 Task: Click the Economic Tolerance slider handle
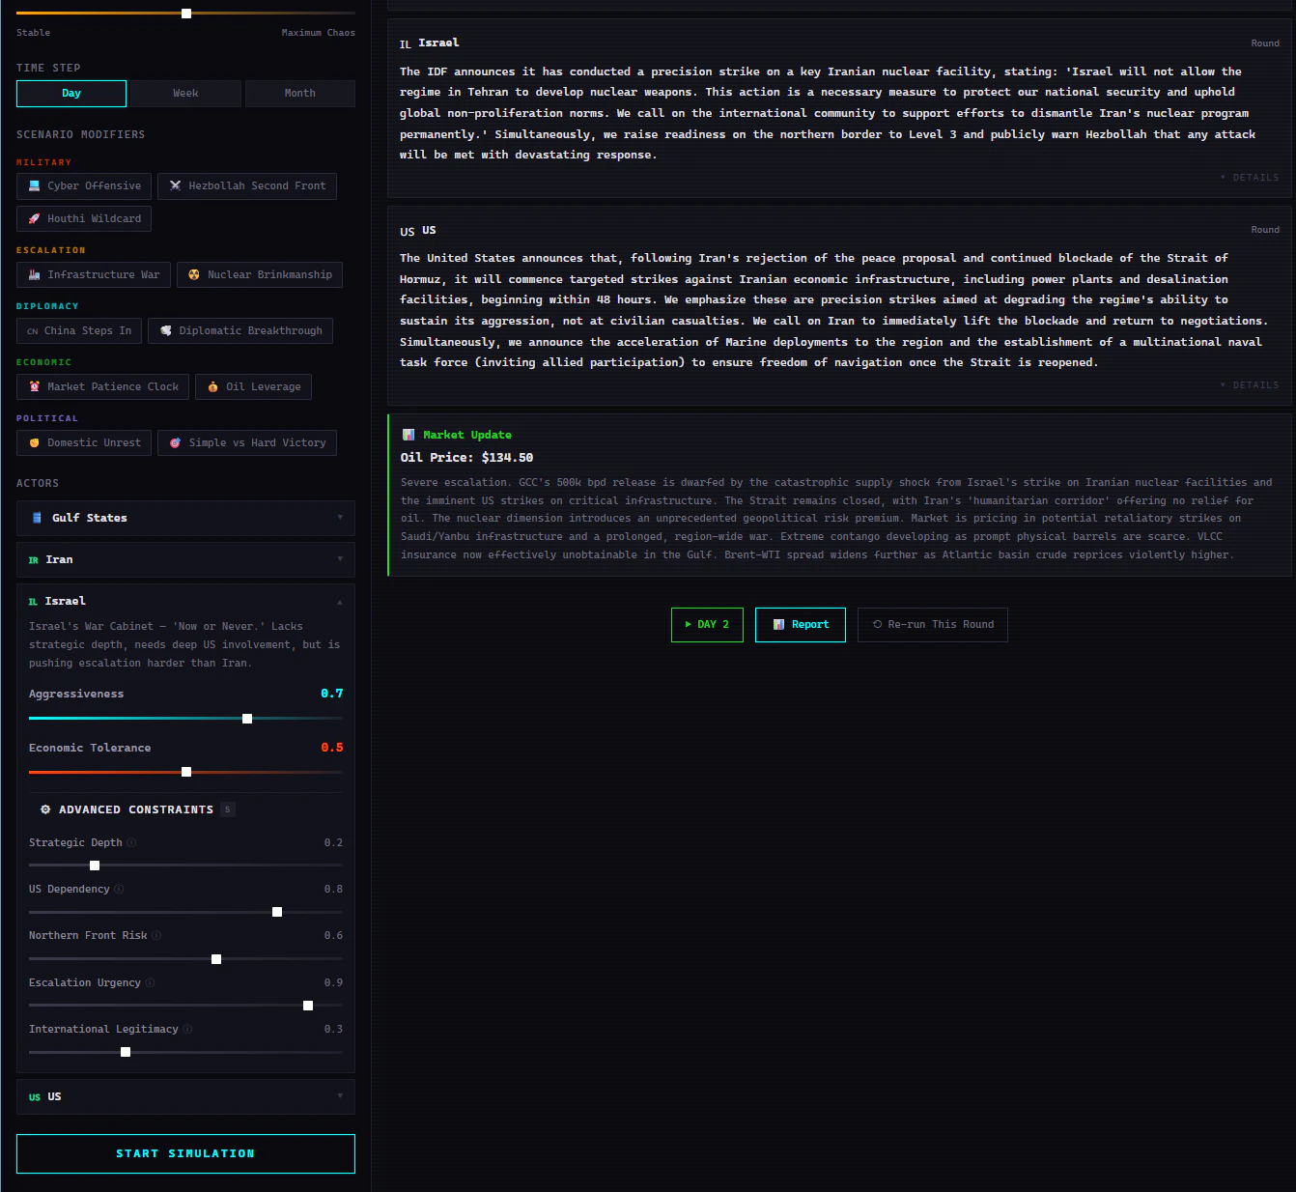(x=186, y=772)
